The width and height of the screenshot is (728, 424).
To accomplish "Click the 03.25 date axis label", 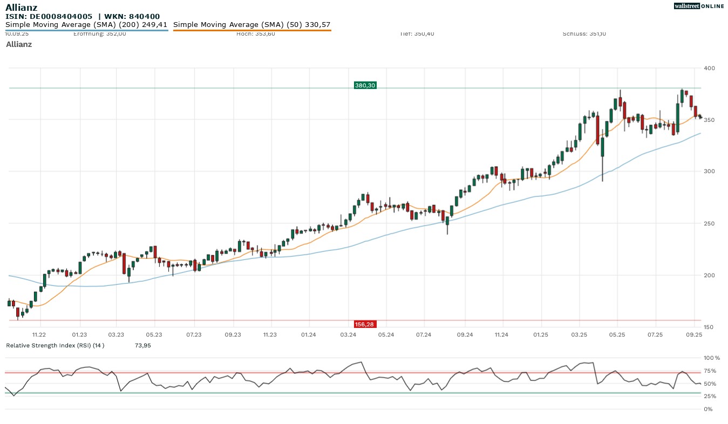I will [579, 335].
